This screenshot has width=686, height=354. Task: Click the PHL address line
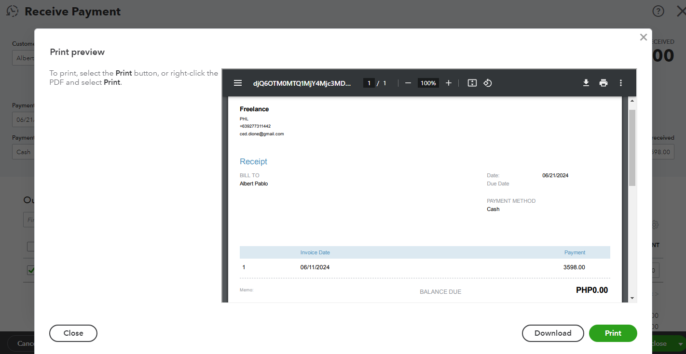244,118
